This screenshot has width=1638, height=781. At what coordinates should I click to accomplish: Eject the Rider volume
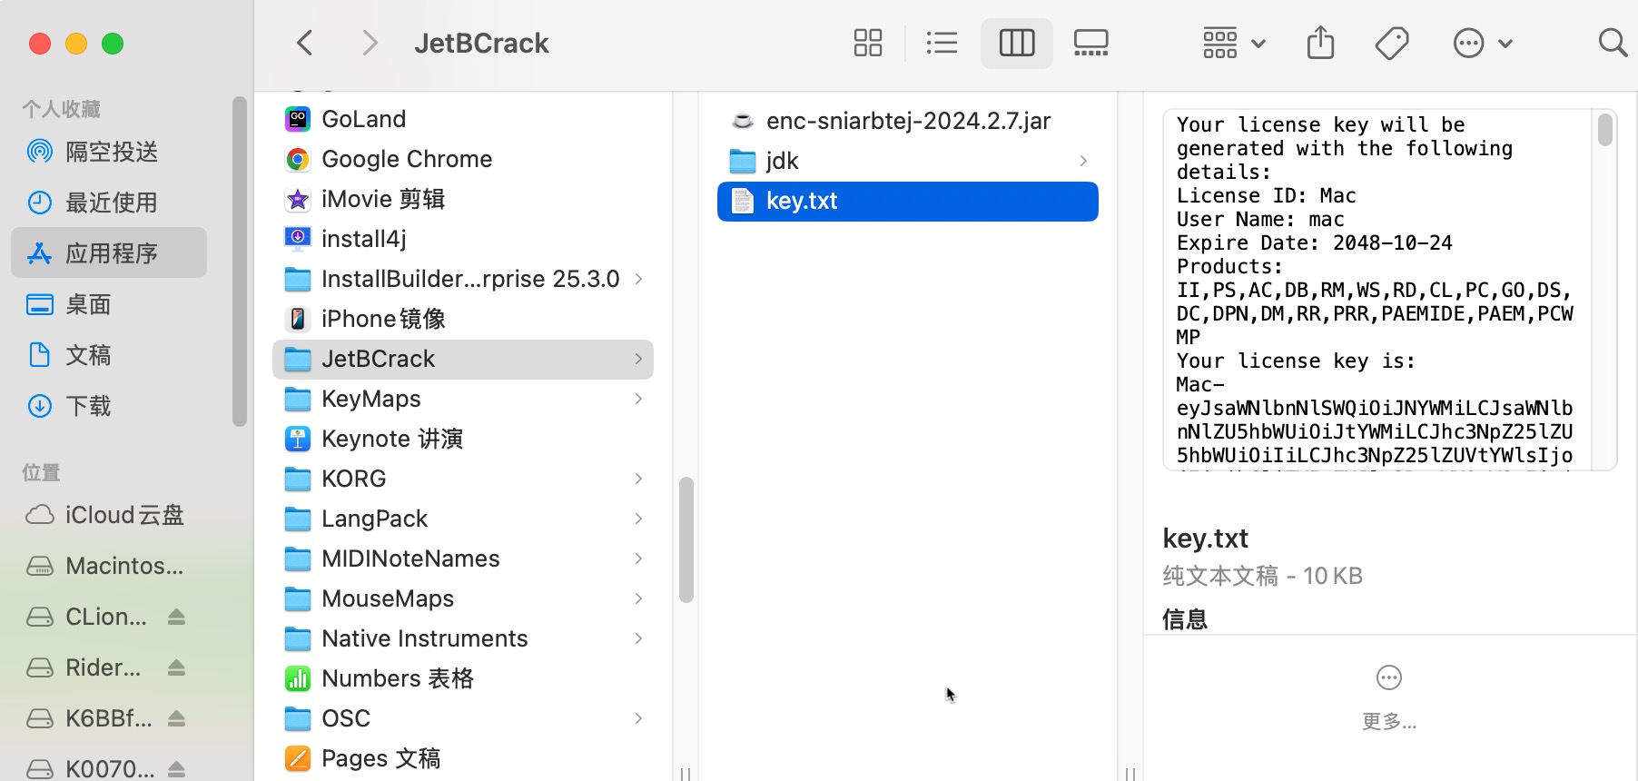tap(177, 668)
